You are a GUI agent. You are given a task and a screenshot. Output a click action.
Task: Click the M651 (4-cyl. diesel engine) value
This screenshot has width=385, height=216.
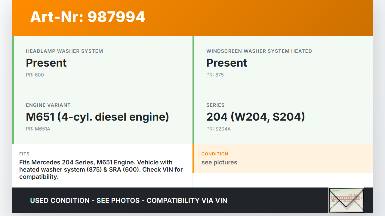point(97,117)
